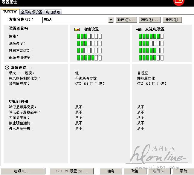Open the 电池信息 tab

tap(53, 12)
